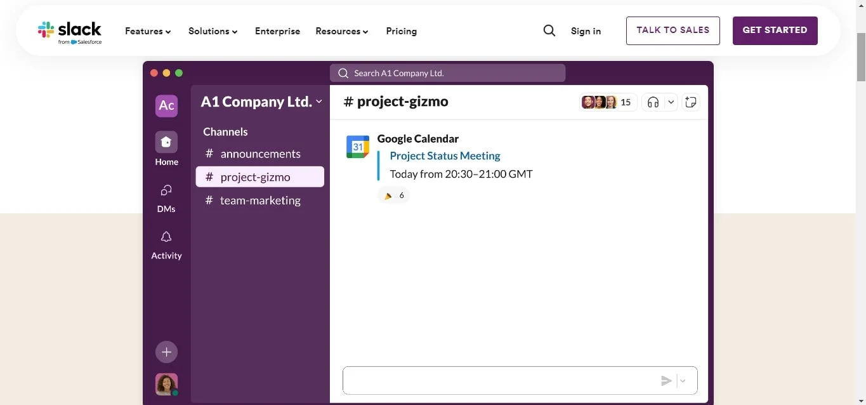The image size is (866, 405).
Task: Click the Search A1 Company Ltd. field
Action: tap(447, 73)
